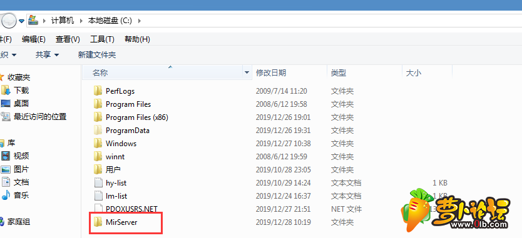
Task: Click date 2019/12/27 10:38 of Windows
Action: [283, 144]
